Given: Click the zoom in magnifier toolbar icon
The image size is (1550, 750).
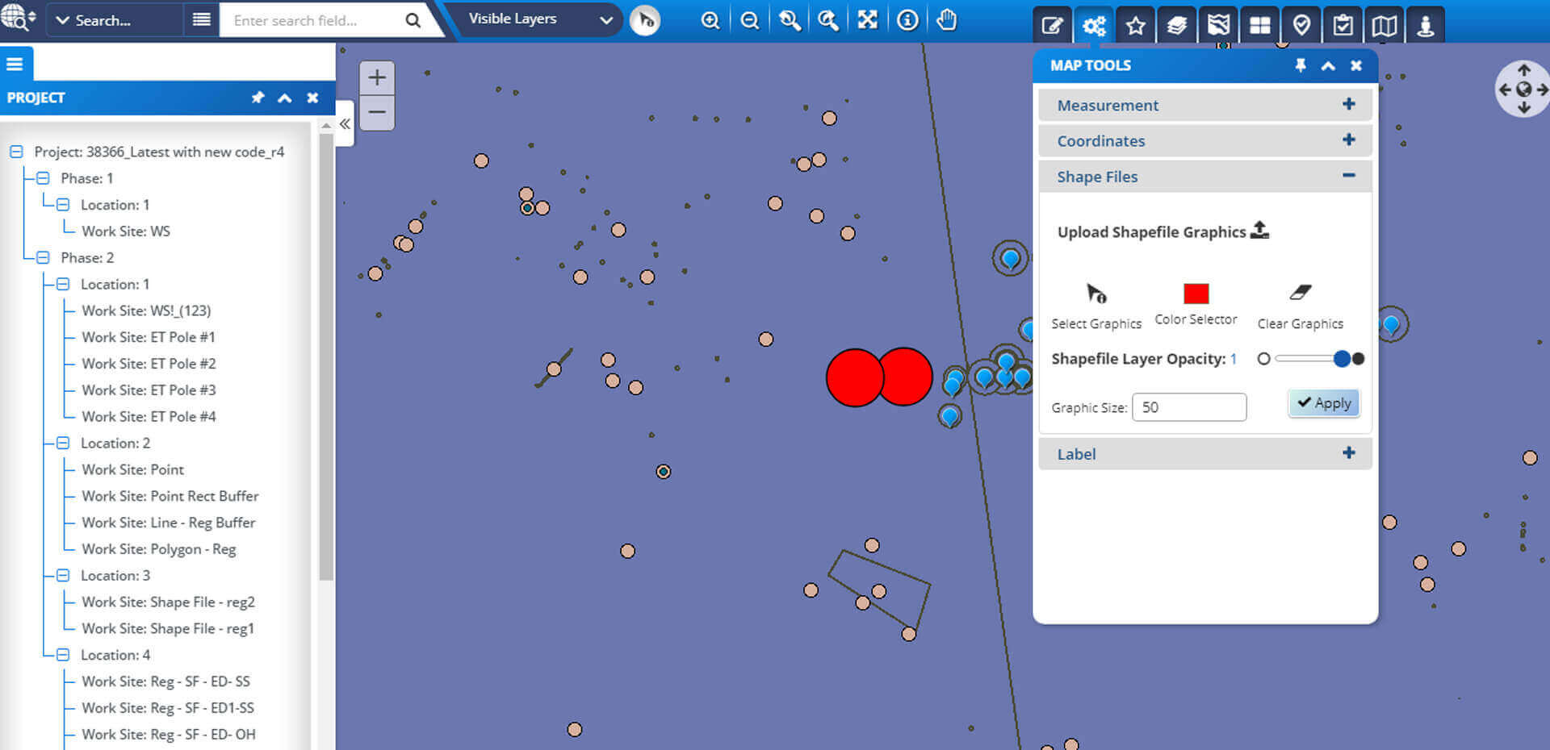Looking at the screenshot, I should [x=710, y=20].
